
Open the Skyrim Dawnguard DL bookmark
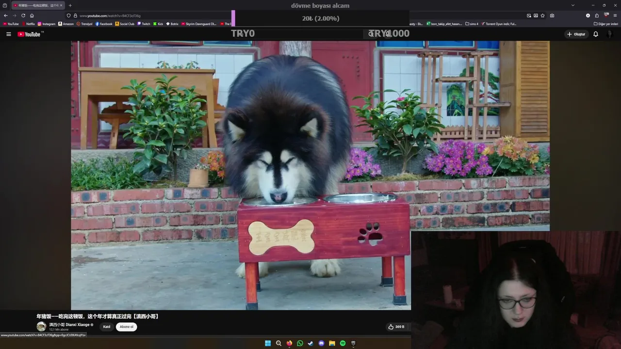[x=199, y=24]
